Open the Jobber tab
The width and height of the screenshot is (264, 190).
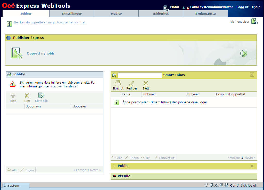(x=26, y=14)
